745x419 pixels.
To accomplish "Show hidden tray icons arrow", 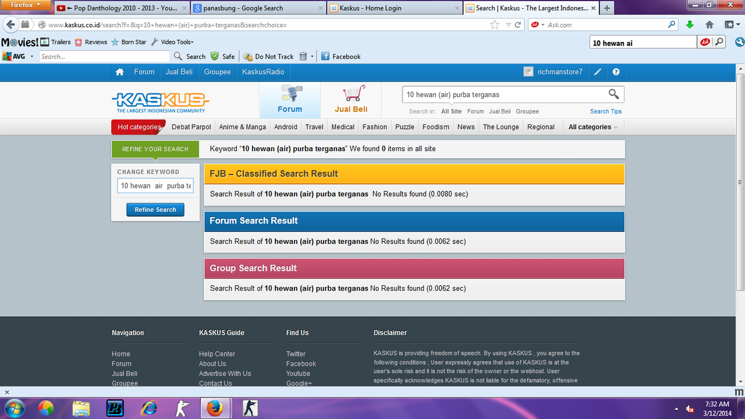I will pos(676,409).
